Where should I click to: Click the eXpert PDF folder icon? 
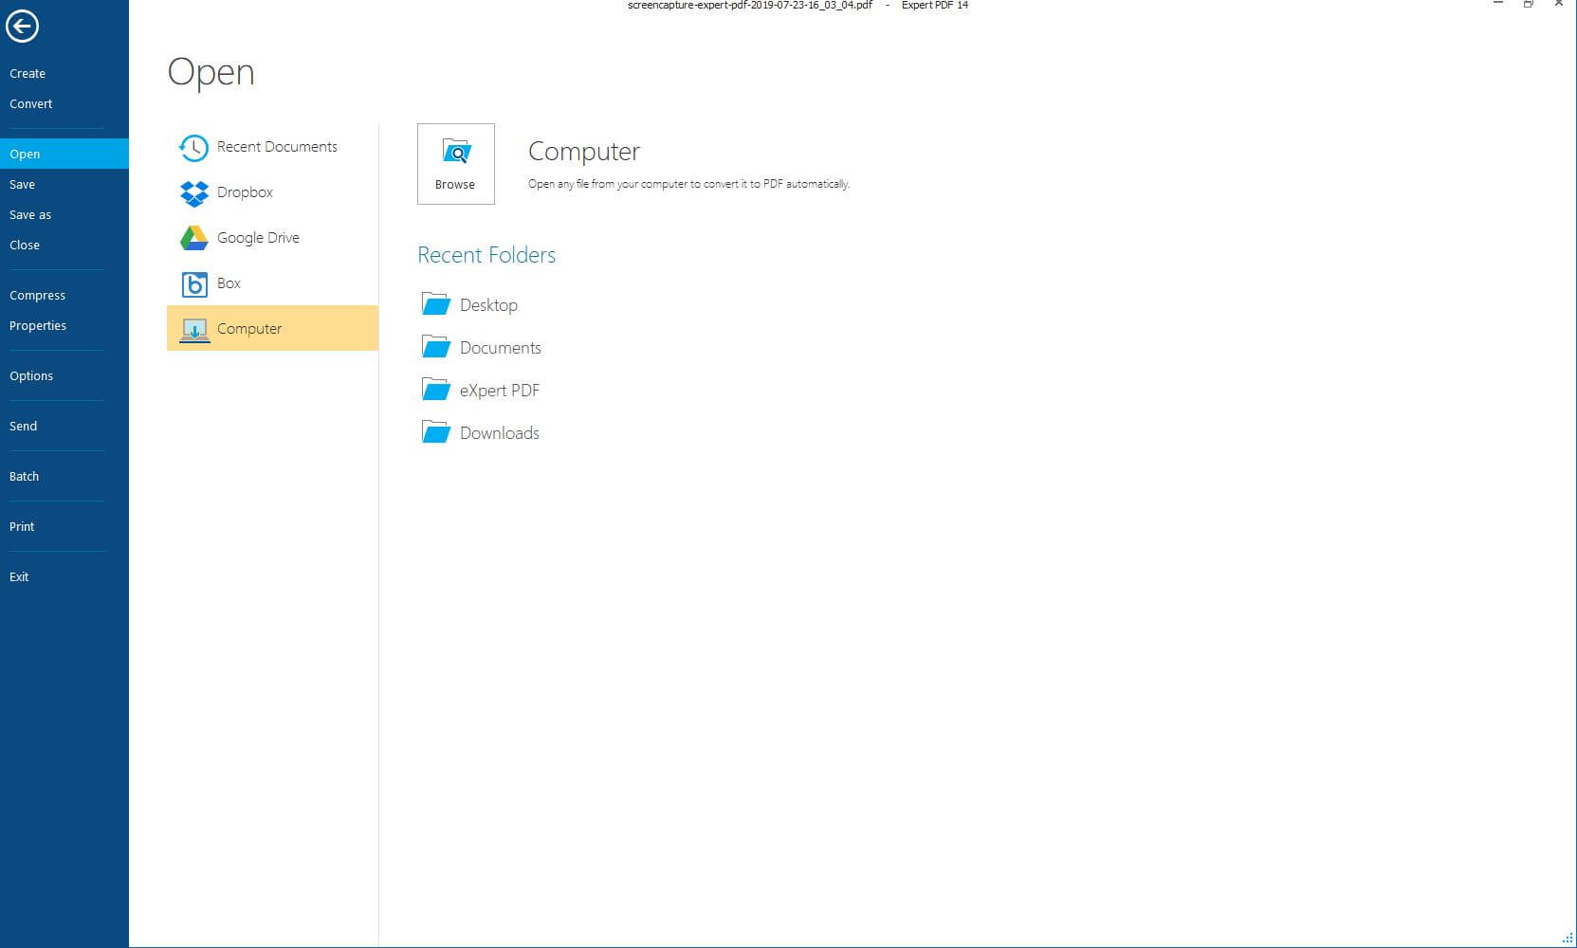pos(435,389)
